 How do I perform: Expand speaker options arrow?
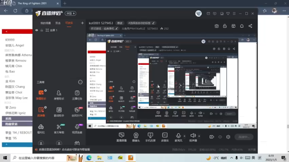(199, 136)
